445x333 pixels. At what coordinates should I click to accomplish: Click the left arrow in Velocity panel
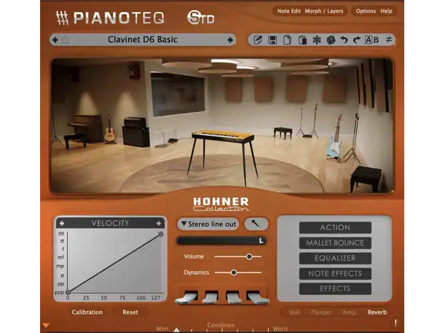point(61,223)
